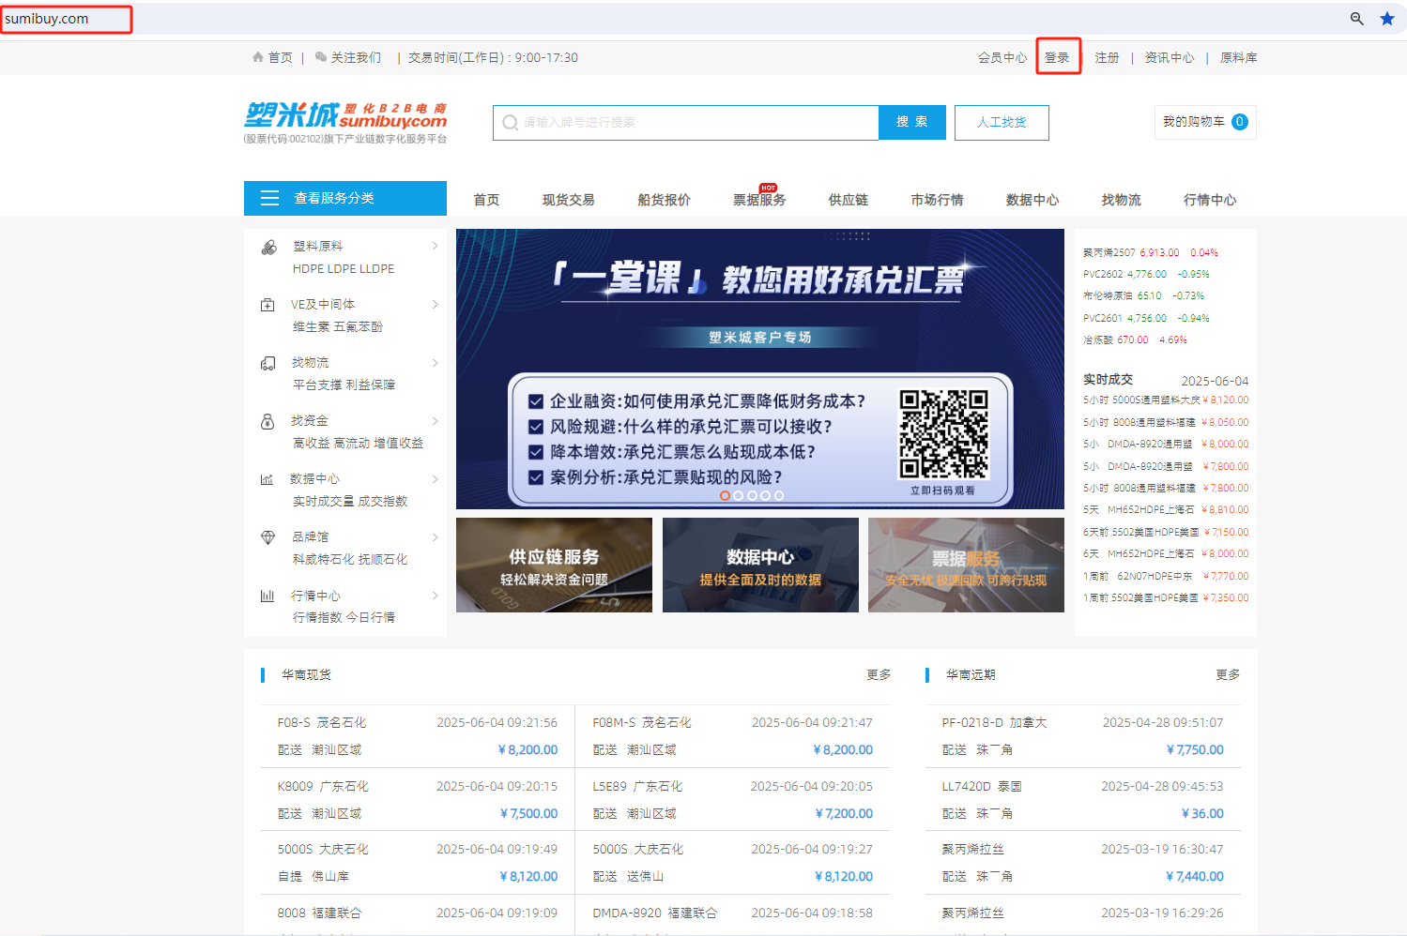Viewport: 1407px width, 936px height.
Task: Open the 现货交易 nav tab
Action: click(568, 200)
